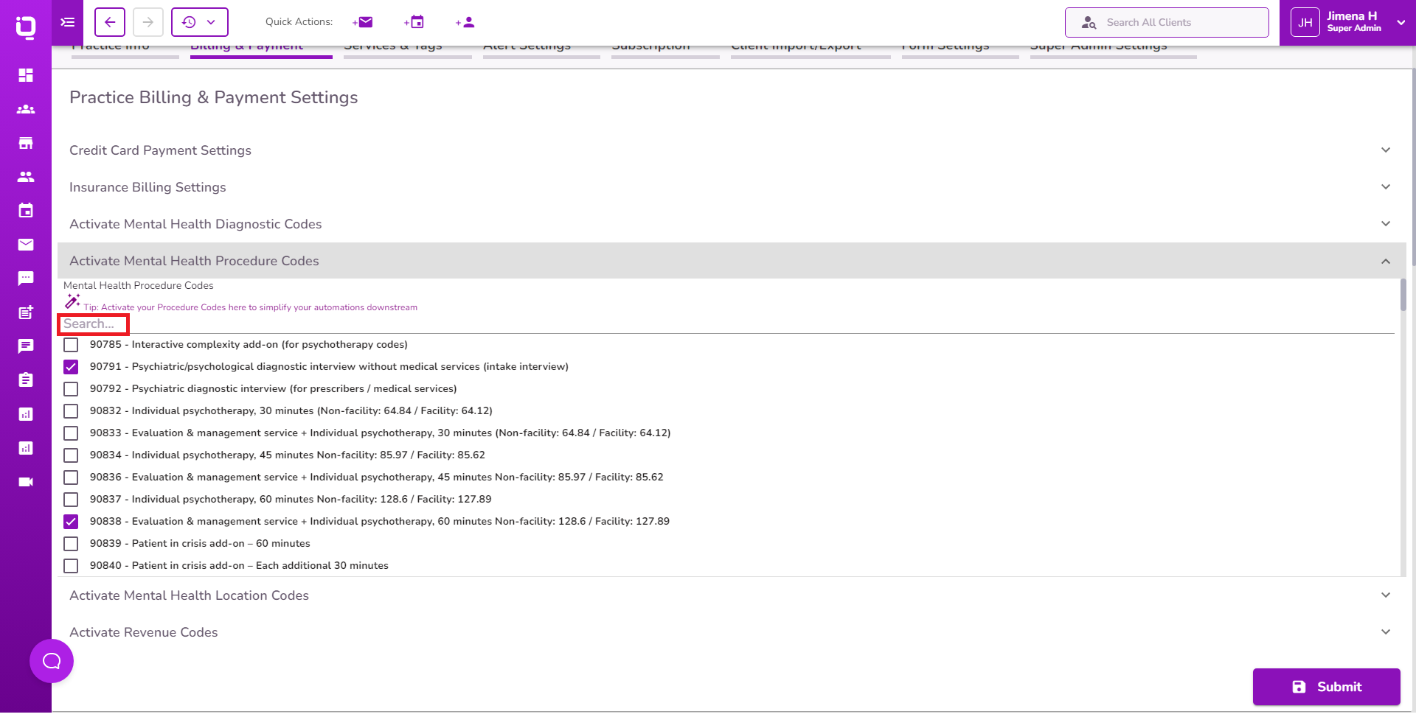Open the chat messages icon in the sidebar
This screenshot has width=1416, height=717.
(26, 279)
